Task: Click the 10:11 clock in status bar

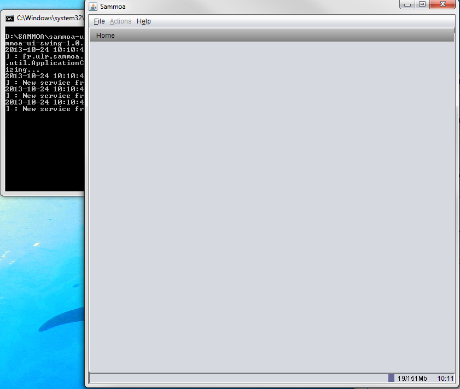Action: tap(445, 378)
